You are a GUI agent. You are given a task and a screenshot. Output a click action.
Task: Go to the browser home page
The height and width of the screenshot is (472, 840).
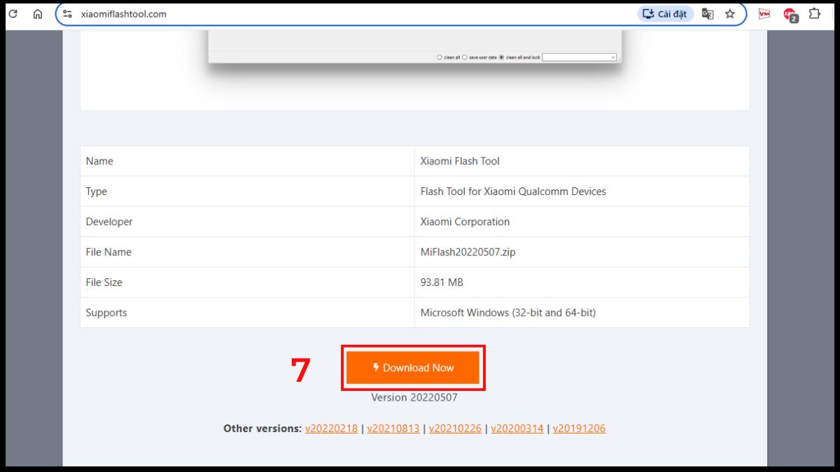[37, 13]
